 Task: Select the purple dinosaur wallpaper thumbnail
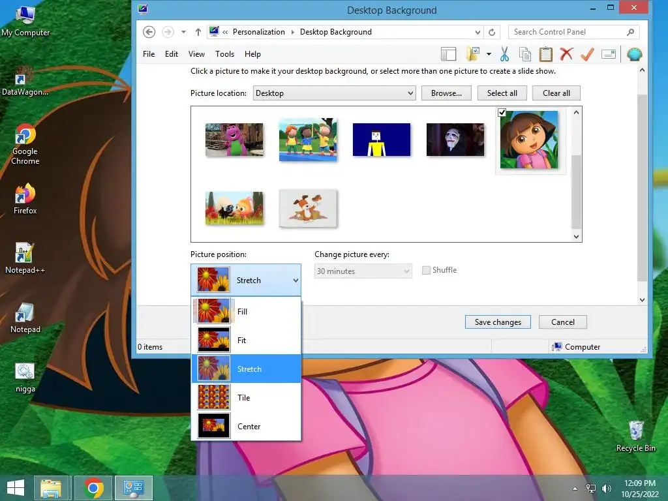tap(234, 140)
